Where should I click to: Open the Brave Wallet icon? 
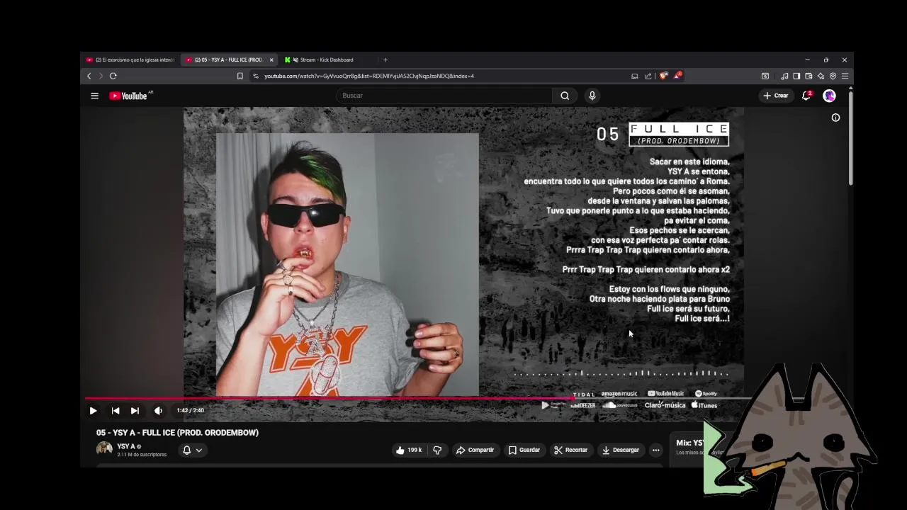tap(809, 76)
